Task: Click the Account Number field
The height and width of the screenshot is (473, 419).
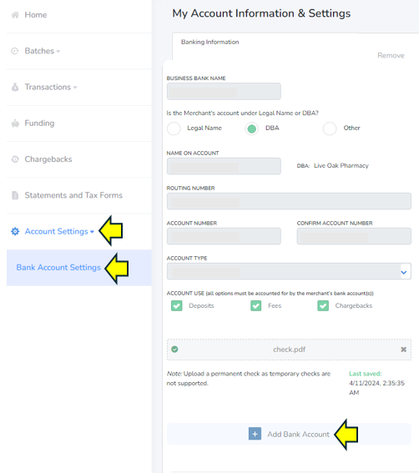Action: coord(224,236)
